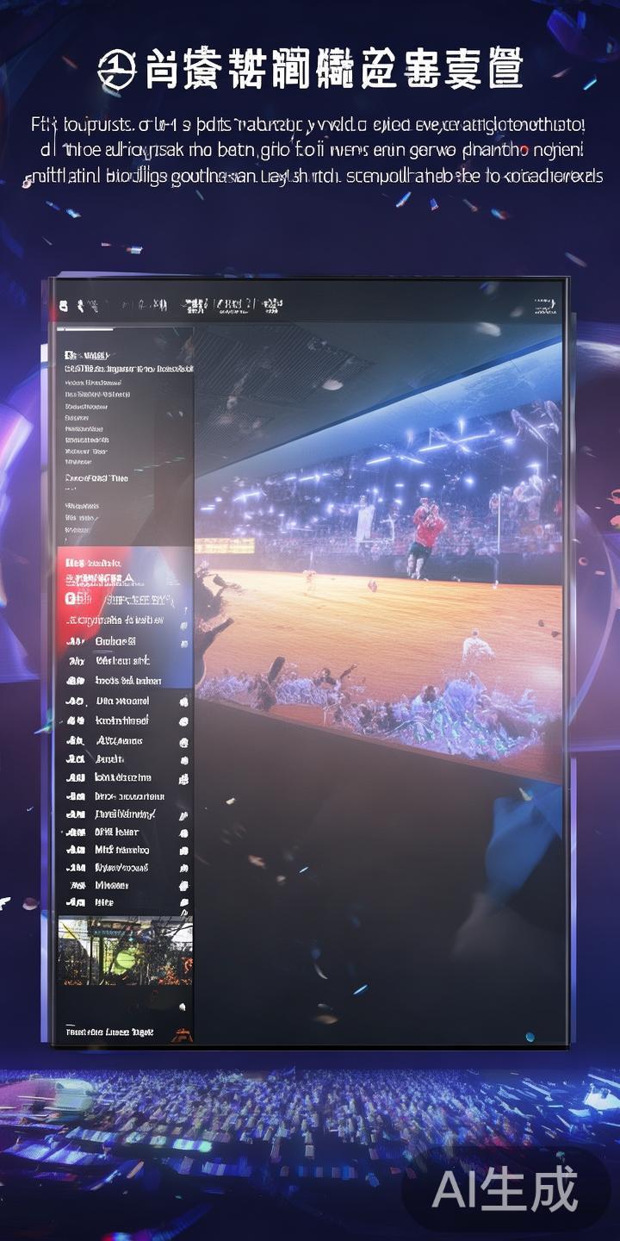This screenshot has height=1241, width=620.
Task: Toggle the right-side indicator on the last list row
Action: pyautogui.click(x=183, y=902)
